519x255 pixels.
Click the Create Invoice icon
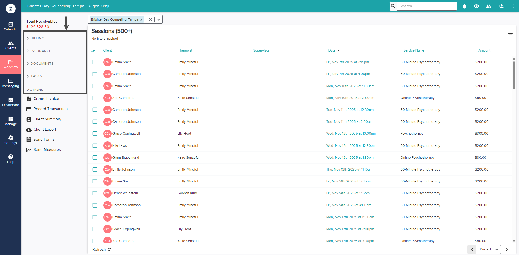tap(29, 99)
